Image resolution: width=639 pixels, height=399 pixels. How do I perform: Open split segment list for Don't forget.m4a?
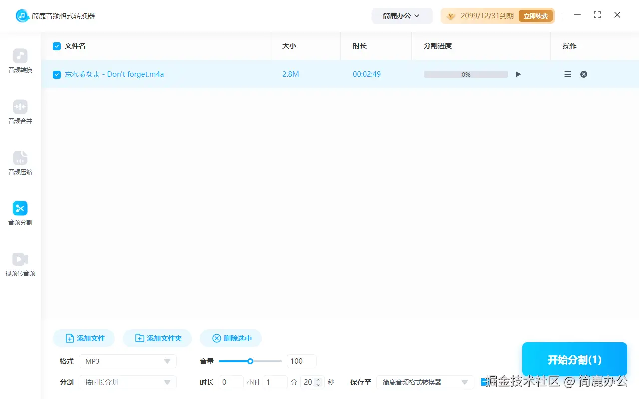point(567,74)
